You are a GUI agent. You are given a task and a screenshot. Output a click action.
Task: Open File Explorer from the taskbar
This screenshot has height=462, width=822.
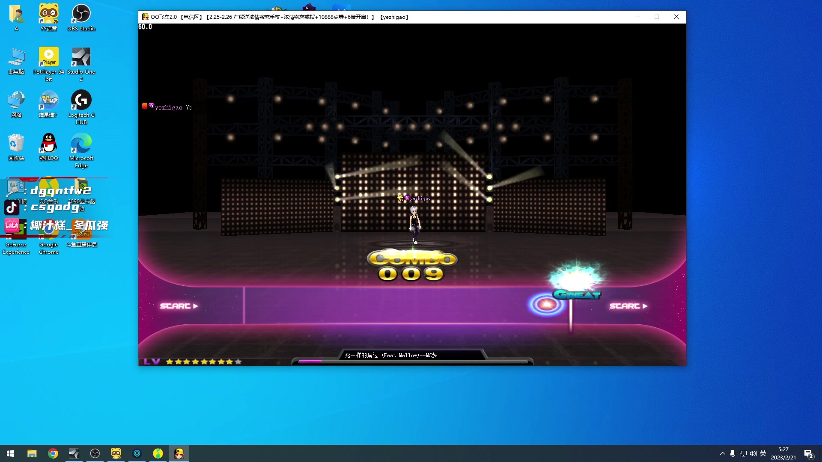click(32, 453)
